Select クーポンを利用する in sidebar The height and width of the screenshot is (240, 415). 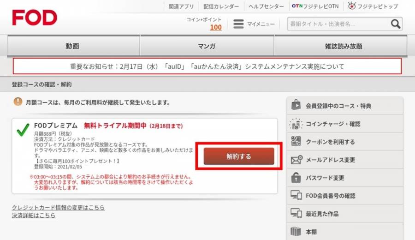tap(345, 142)
